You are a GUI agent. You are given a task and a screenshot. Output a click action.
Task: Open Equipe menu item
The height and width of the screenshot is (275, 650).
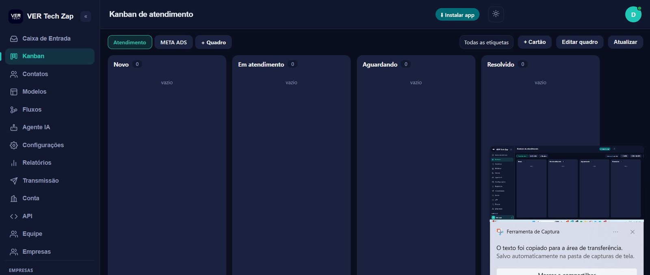50,234
